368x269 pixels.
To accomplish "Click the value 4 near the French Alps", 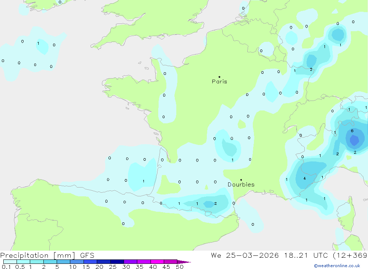I will 305,178.
